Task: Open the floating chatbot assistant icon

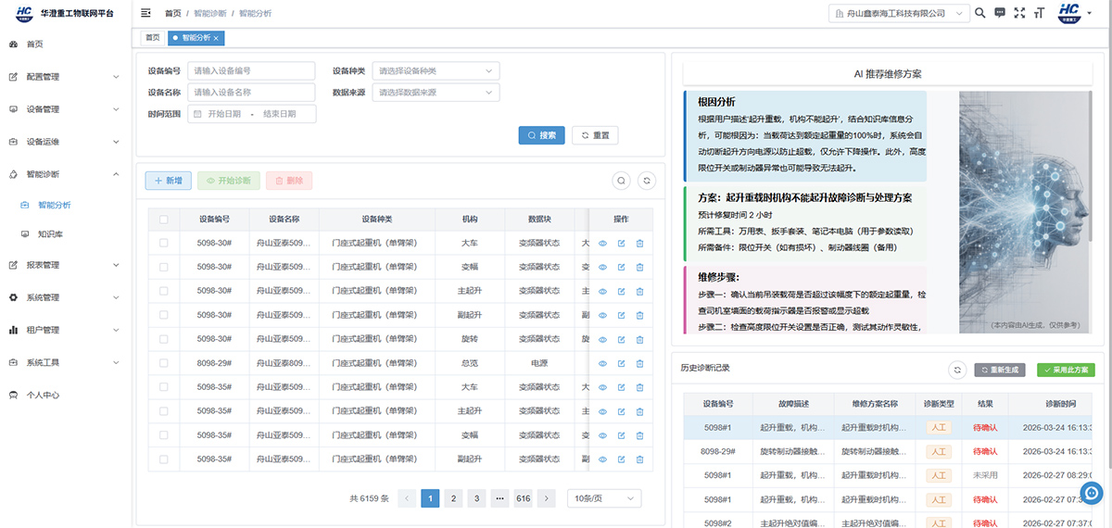Action: (x=1092, y=493)
